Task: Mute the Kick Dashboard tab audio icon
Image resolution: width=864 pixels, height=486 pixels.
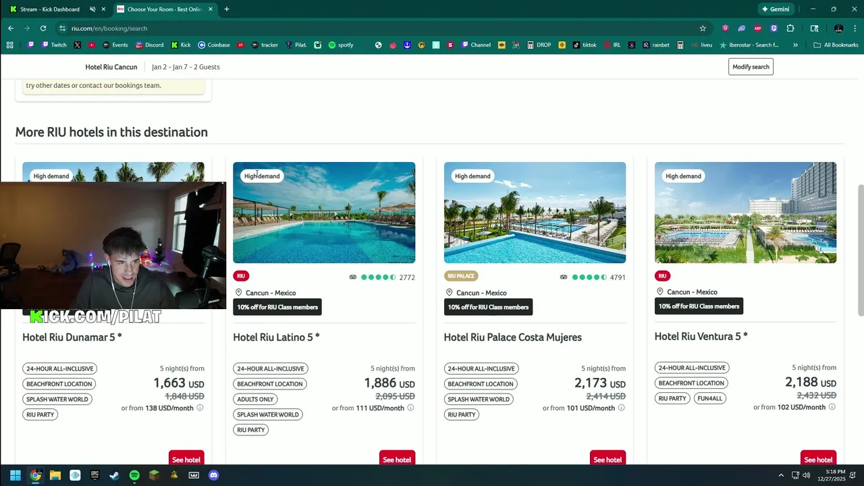Action: tap(92, 9)
